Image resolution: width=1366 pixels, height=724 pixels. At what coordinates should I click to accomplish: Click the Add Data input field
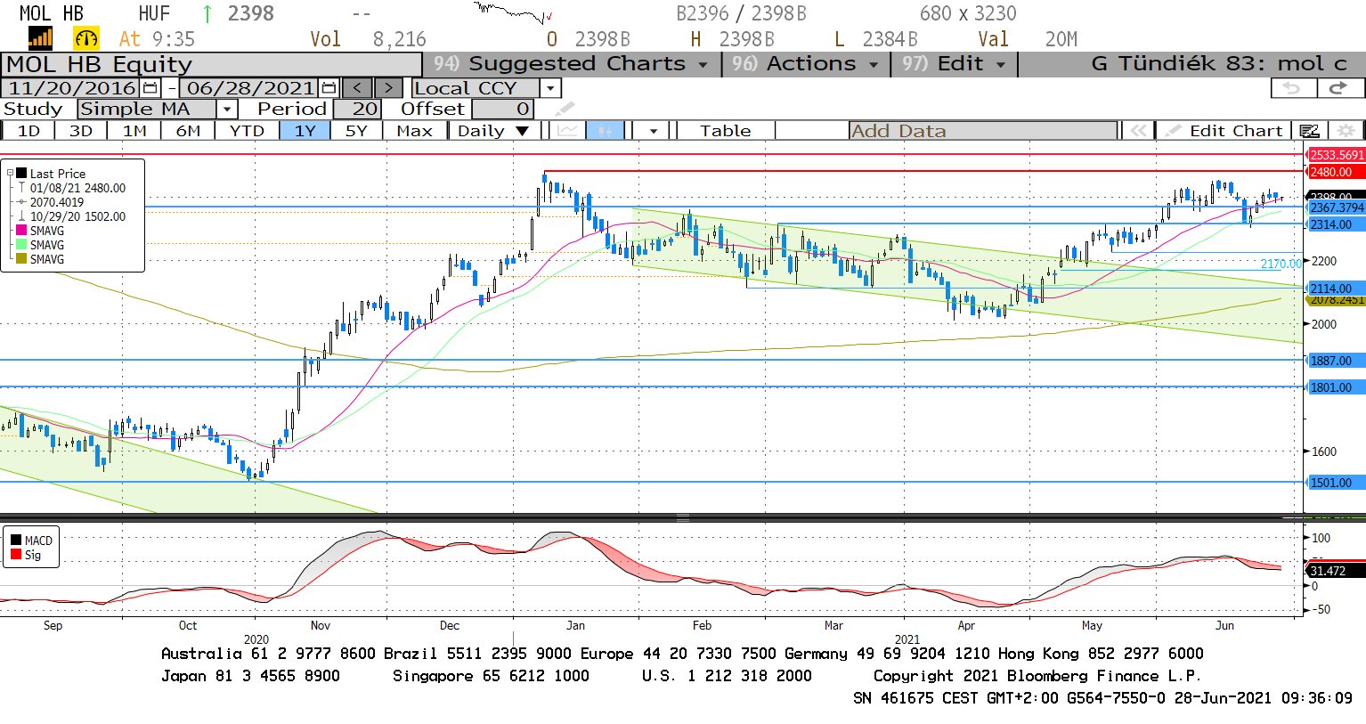click(x=983, y=131)
